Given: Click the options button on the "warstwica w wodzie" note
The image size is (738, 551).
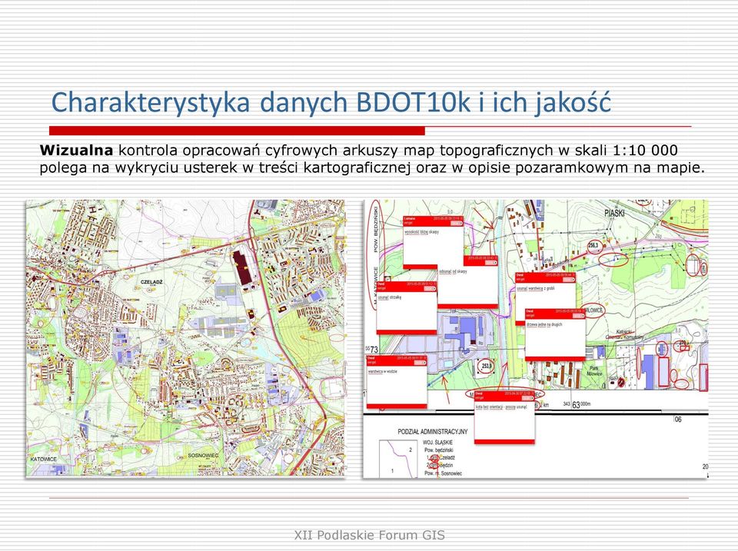Looking at the screenshot, I should (x=421, y=363).
